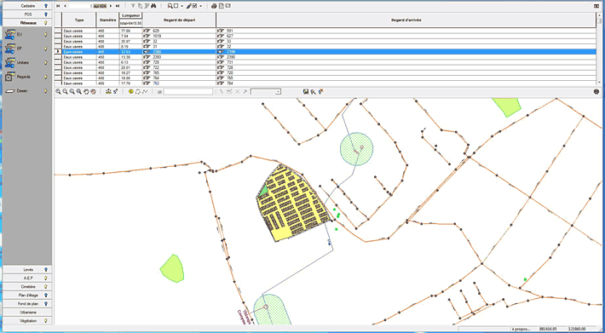The image size is (605, 333).
Task: Click the map toolbar text input field
Action: pyautogui.click(x=188, y=92)
